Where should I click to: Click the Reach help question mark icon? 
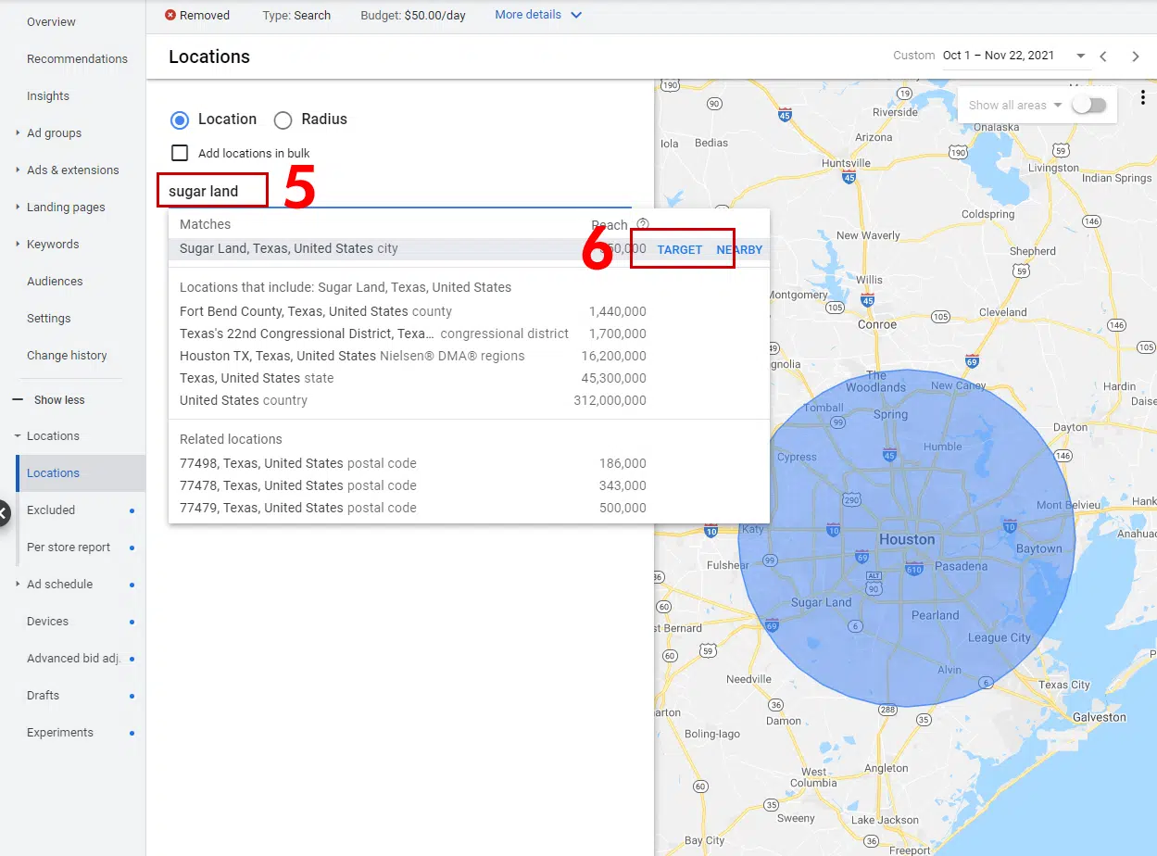[643, 224]
